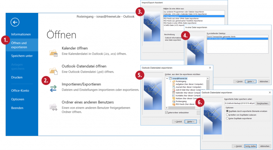Click < Zurück next to Fertig stellen

238,146
